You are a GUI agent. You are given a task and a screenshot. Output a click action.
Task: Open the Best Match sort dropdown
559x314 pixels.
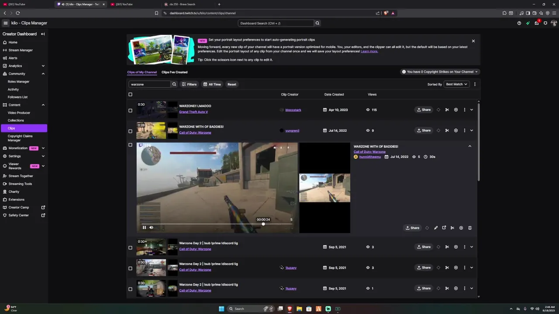(x=456, y=84)
